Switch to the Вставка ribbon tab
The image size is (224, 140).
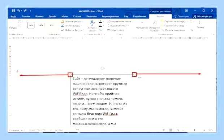pyautogui.click(x=39, y=16)
